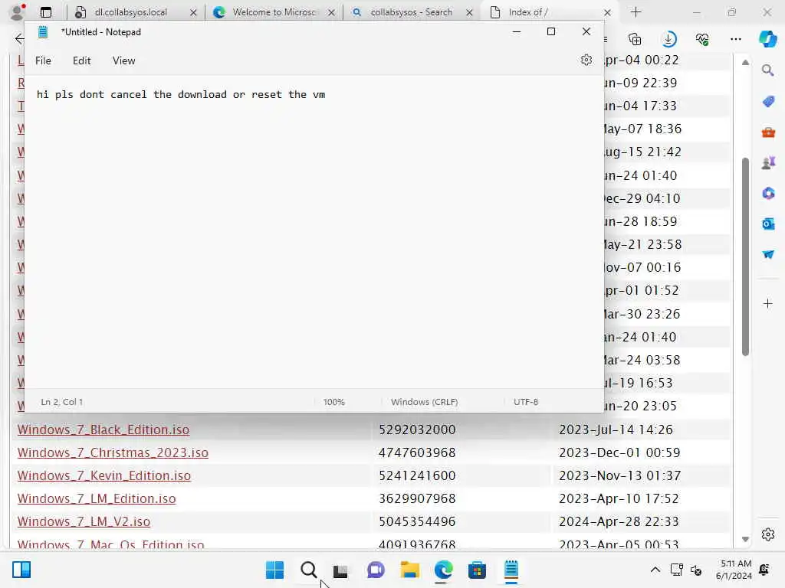Select date 2023-Dec-01 00:59 cell
This screenshot has width=785, height=588.
pyautogui.click(x=619, y=452)
